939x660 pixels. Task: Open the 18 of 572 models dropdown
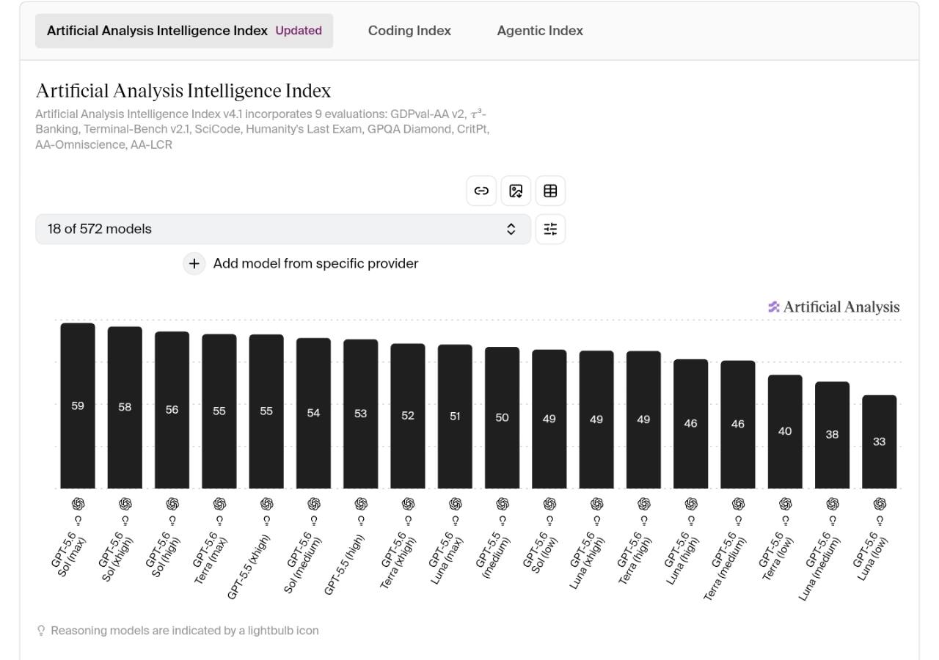(283, 229)
